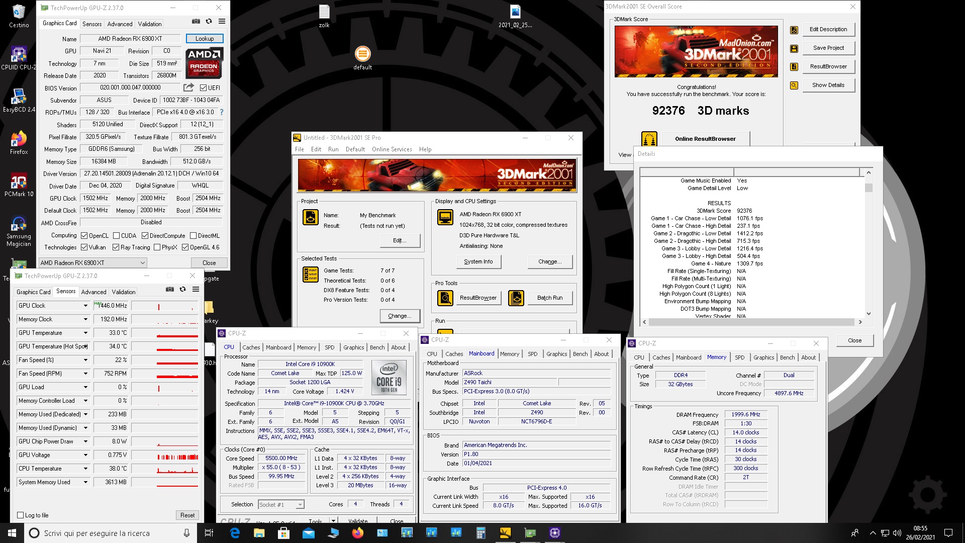Open the PCMark 10 desktop icon
This screenshot has width=965, height=543.
click(x=19, y=185)
